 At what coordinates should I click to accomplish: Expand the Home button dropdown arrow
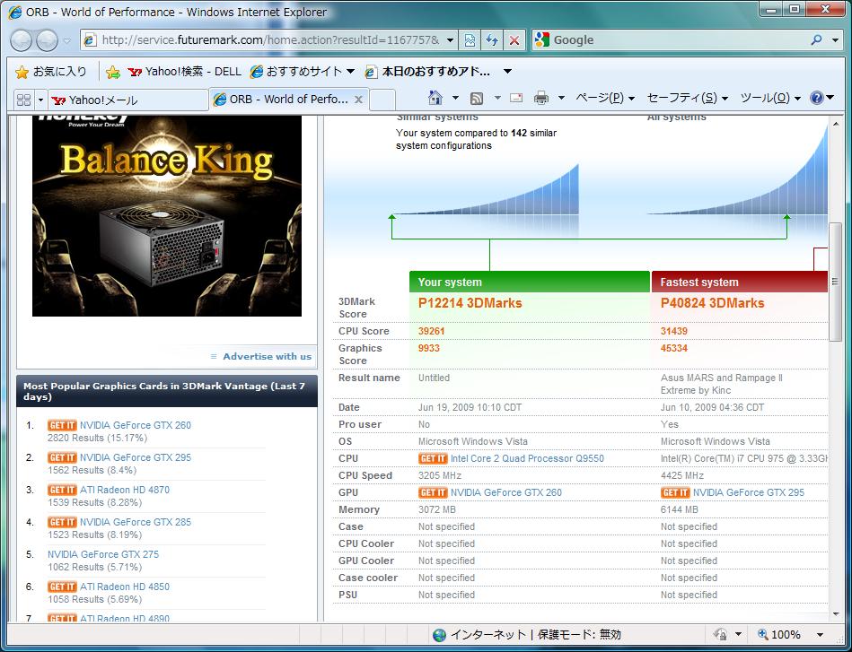455,98
